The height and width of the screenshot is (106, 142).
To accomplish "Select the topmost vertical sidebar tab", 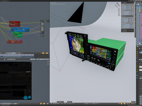I will pos(135,3).
